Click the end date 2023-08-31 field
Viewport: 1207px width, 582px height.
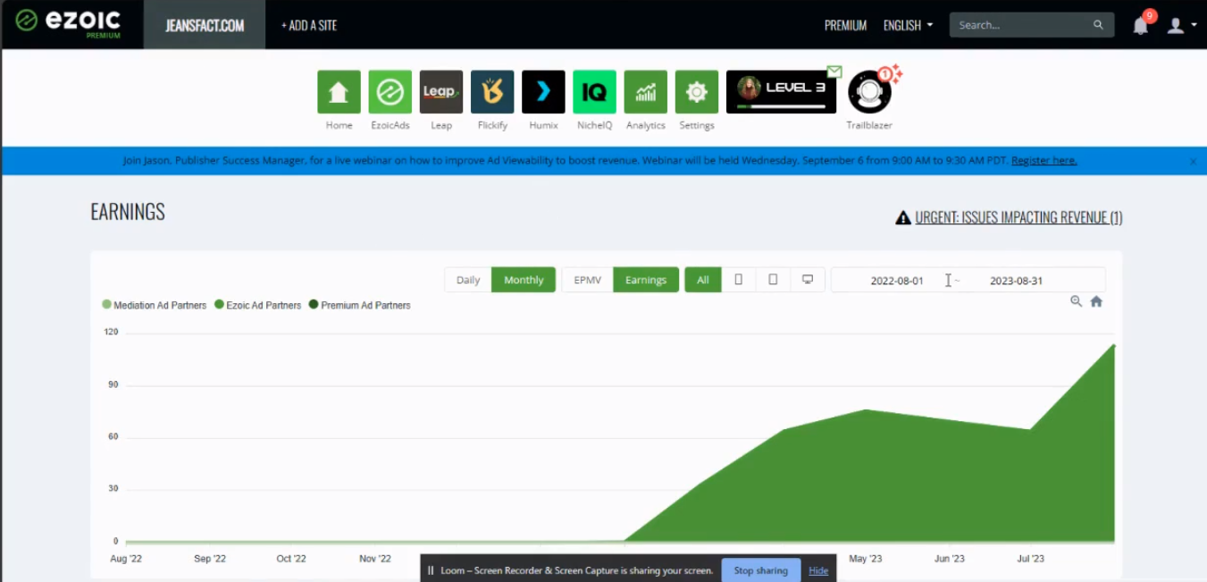point(1016,281)
